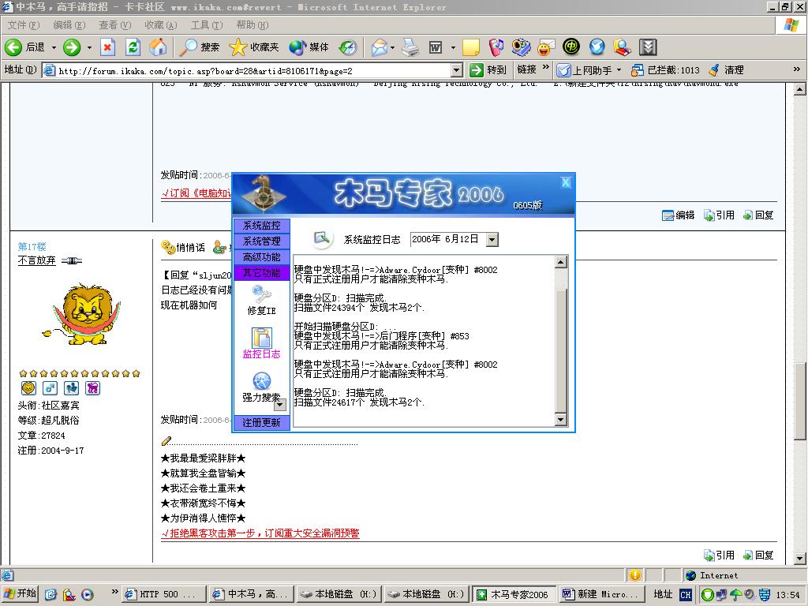Image resolution: width=808 pixels, height=606 pixels.
Task: Click the 开始 Start button
Action: [20, 594]
